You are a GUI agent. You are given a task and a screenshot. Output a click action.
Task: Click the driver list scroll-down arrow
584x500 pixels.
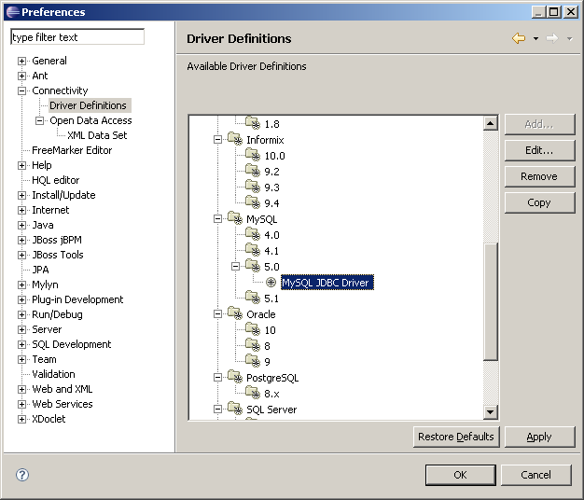click(491, 412)
